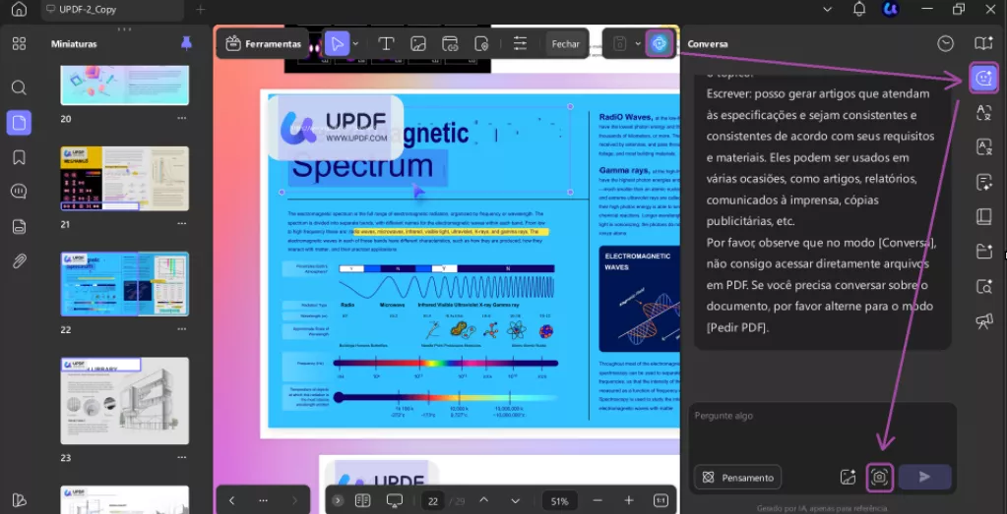
Task: Click the telescope icon in right rail
Action: [983, 321]
